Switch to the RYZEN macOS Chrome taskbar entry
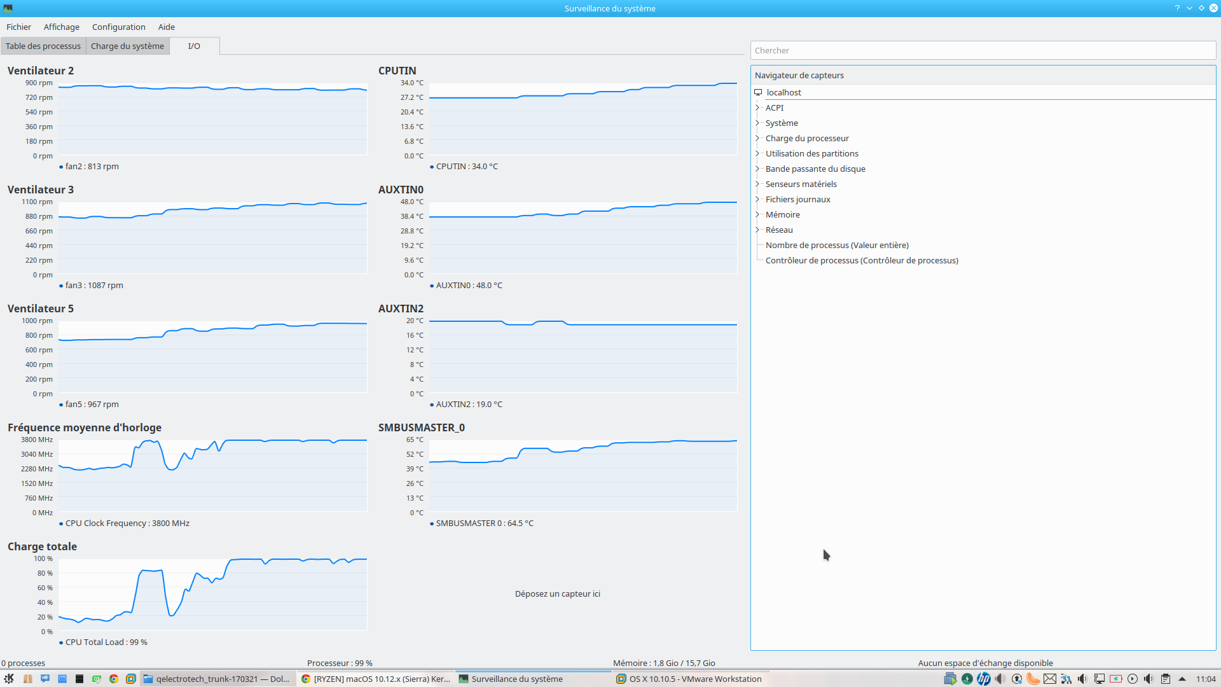 coord(376,679)
